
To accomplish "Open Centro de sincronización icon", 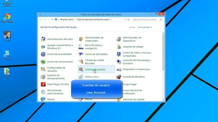I will (x=43, y=62).
